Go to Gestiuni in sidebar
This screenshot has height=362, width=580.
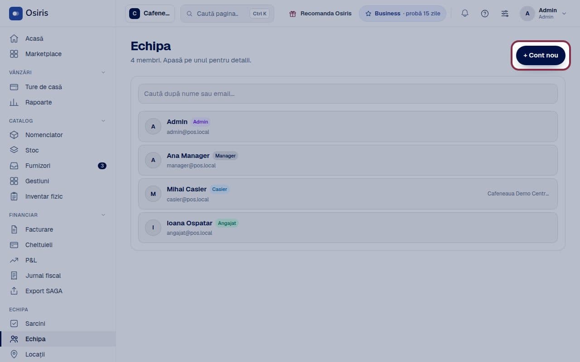(x=58, y=181)
